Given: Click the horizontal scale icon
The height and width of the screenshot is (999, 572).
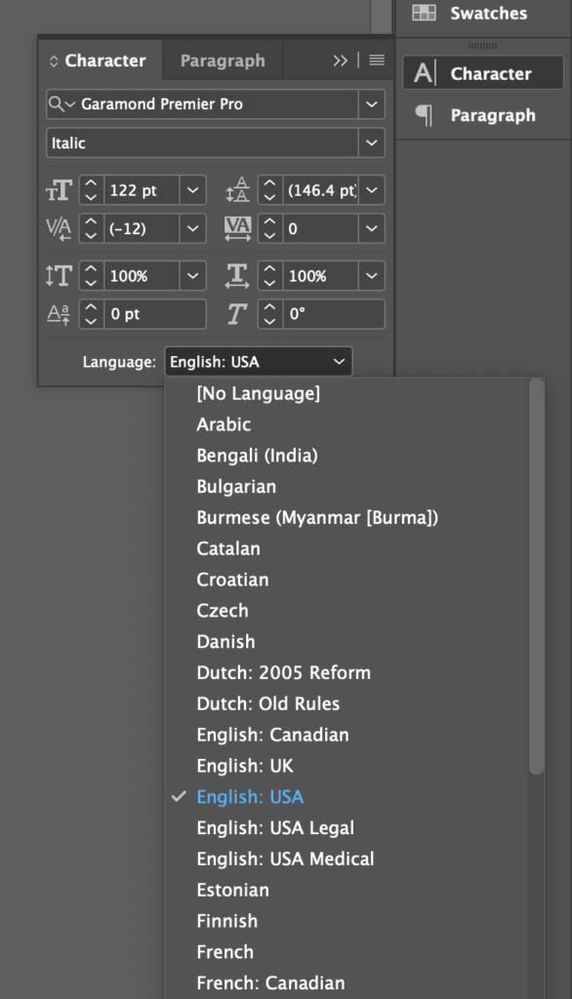Looking at the screenshot, I should point(237,276).
